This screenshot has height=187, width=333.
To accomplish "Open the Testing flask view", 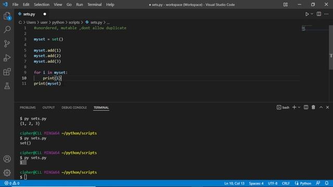I will pos(7,86).
